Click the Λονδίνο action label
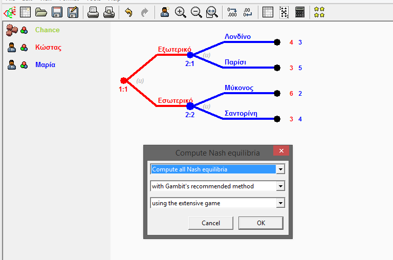393x260 pixels. coord(237,37)
